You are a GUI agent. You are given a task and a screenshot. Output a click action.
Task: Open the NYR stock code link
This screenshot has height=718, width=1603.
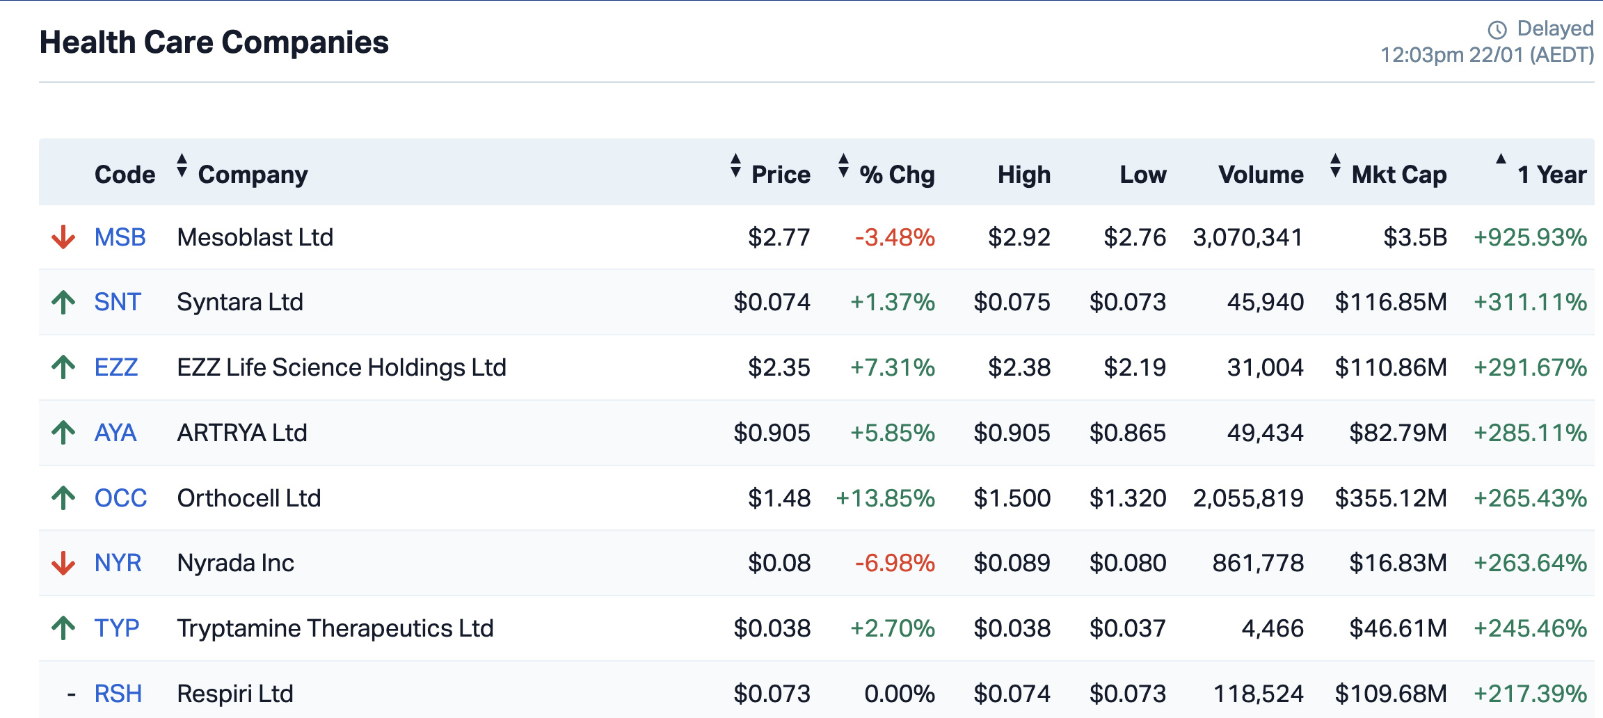[118, 563]
